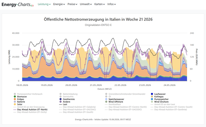This screenshot has width=206, height=127.
Task: Show the Öl series
Action: pos(108,96)
